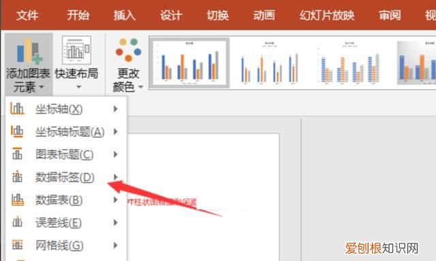Screen dimensions: 436x261
Task: Open the 更改颜色 palette button
Action: [128, 65]
